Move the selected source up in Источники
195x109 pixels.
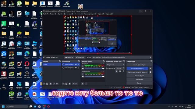click(x=73, y=84)
